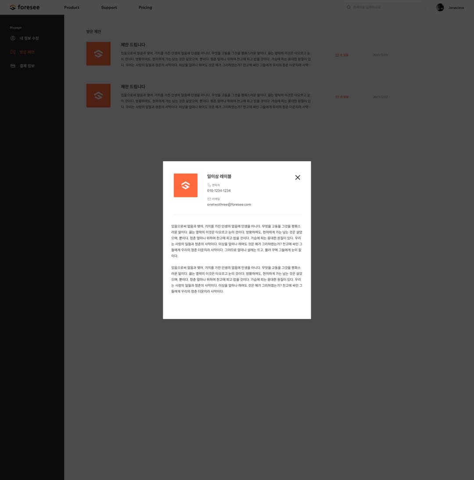Image resolution: width=474 pixels, height=480 pixels.
Task: Click 안 읽음 on the first proposal
Action: (x=341, y=55)
